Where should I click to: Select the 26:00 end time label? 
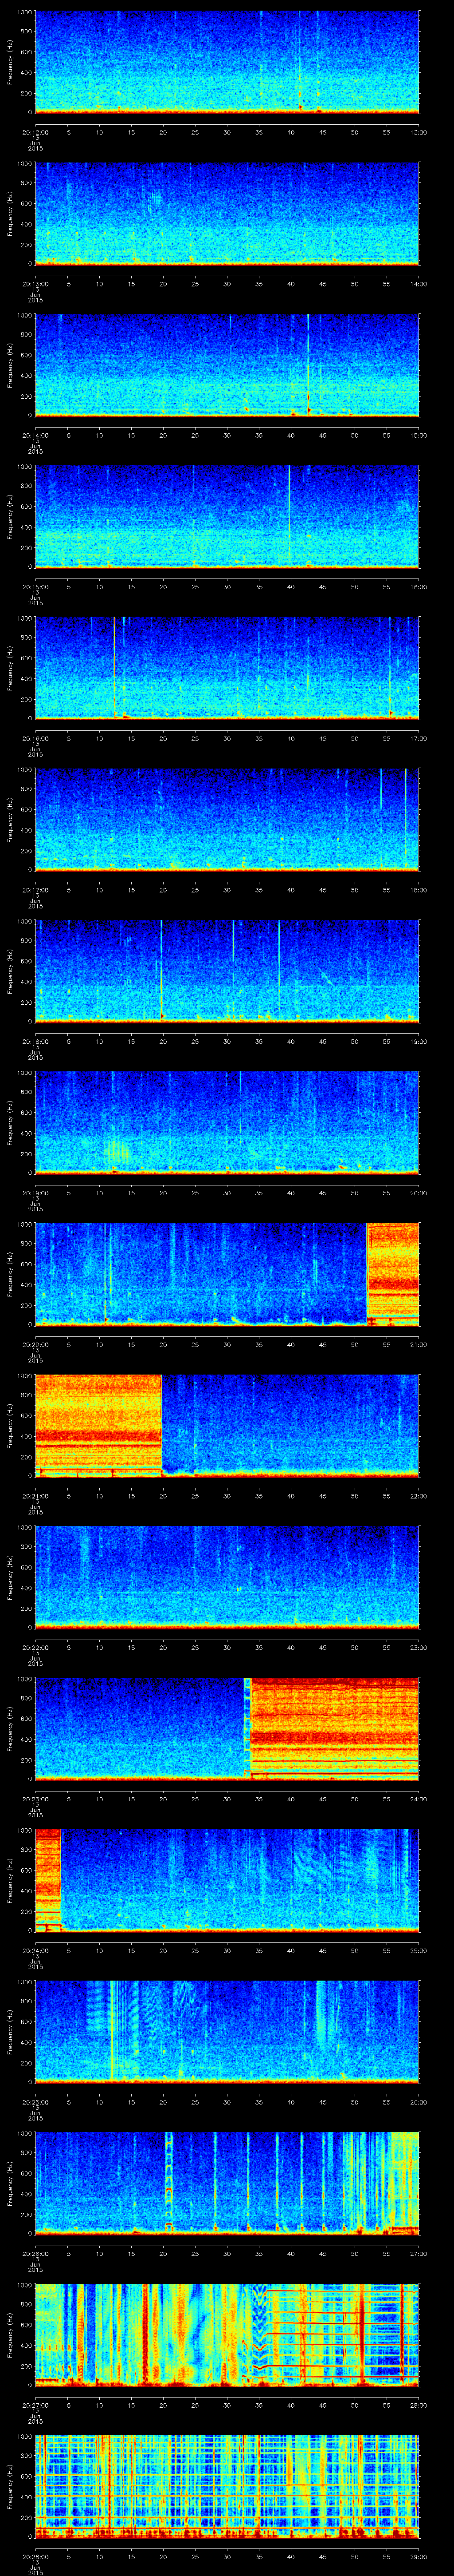(x=418, y=2102)
